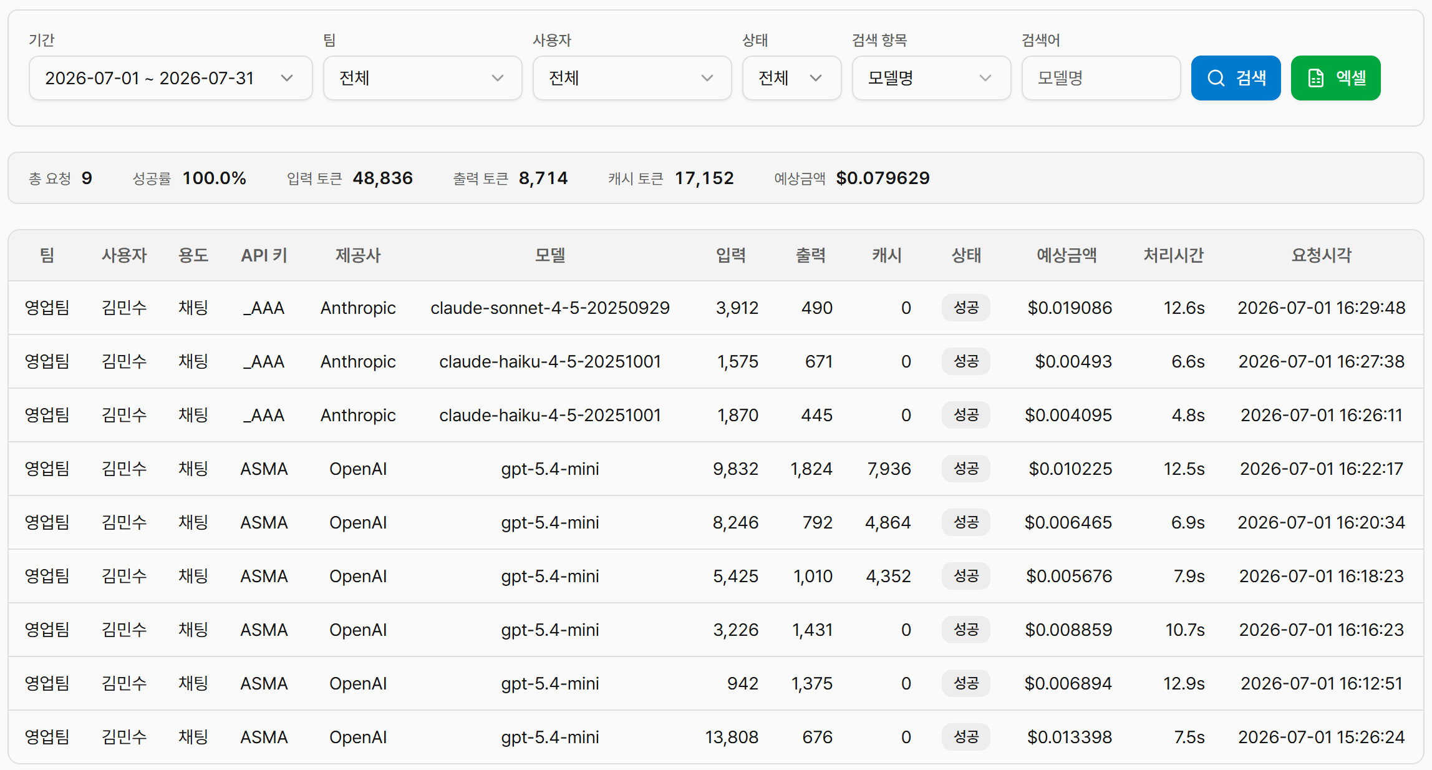Click the 성공률 value 100.0%

pos(214,178)
